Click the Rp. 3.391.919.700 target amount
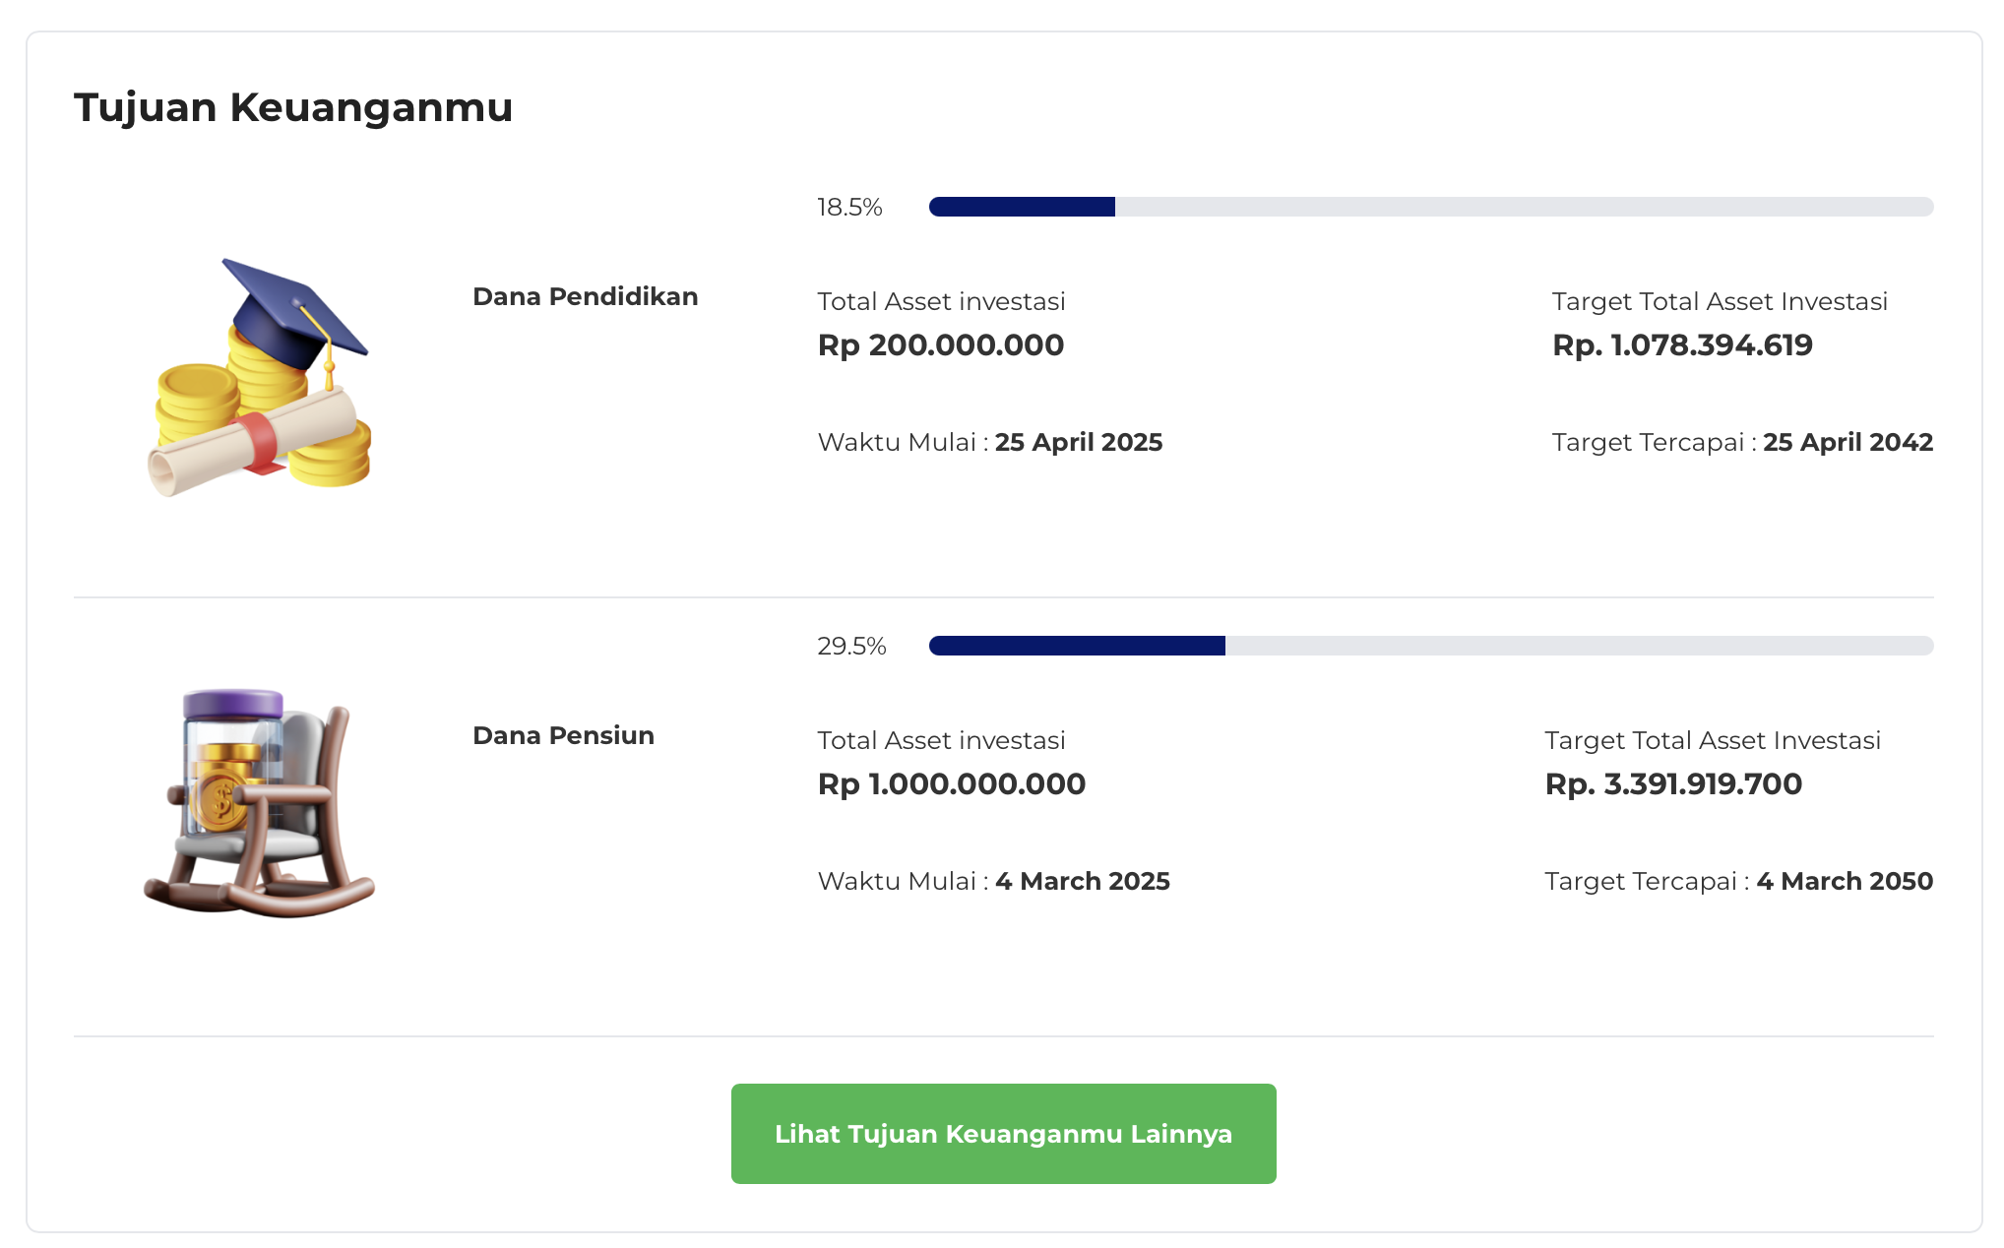Viewport: 2004px width, 1248px height. click(1672, 784)
